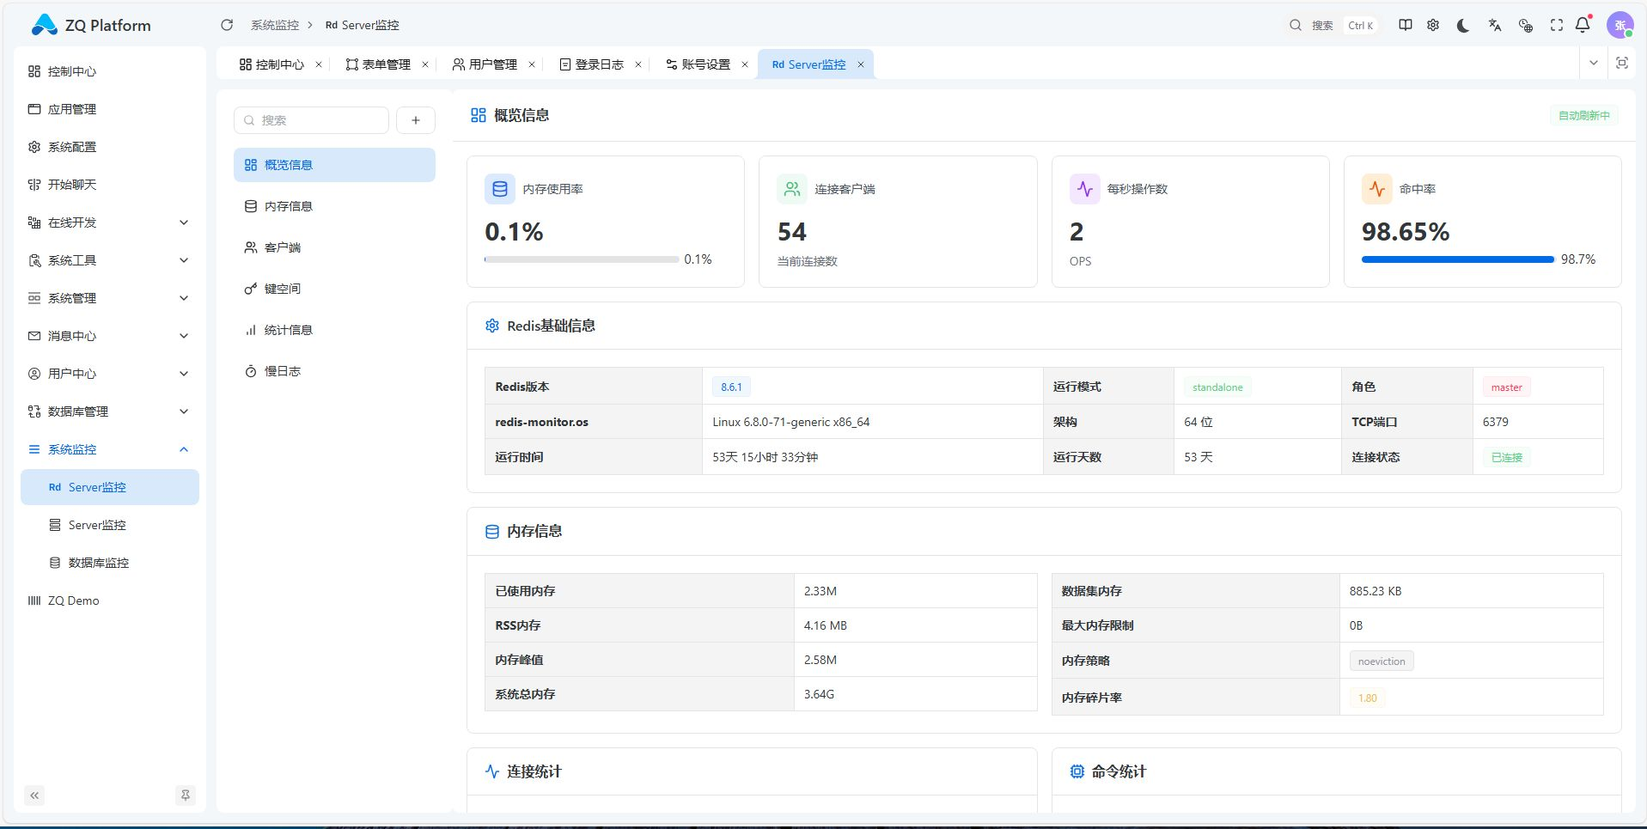
Task: Click the master role tag
Action: coord(1506,387)
